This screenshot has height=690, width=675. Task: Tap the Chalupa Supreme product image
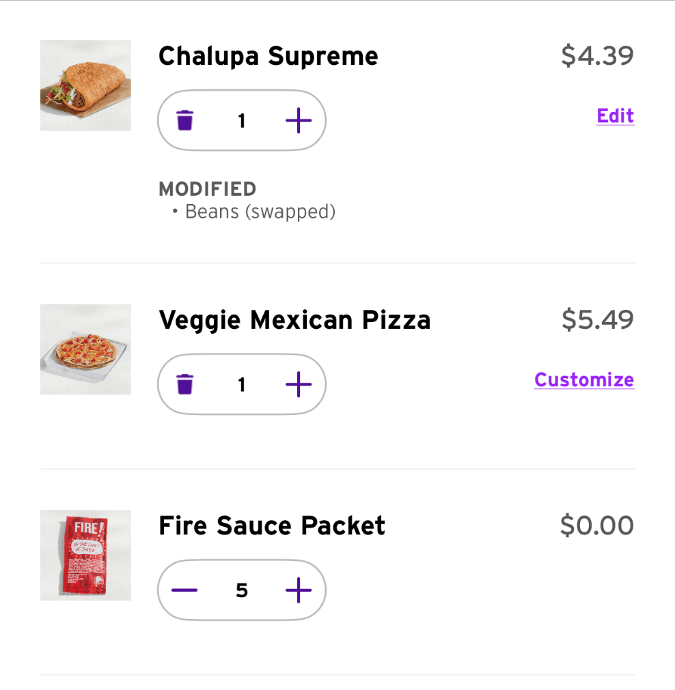(x=85, y=86)
